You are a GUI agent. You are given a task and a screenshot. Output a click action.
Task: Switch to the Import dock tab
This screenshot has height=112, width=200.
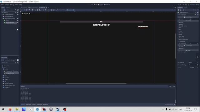coord(8,7)
